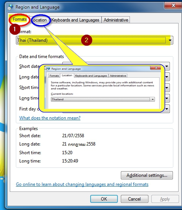182x210 pixels.
Task: Expand the First day of week dropdown arrow
Action: 167,109
